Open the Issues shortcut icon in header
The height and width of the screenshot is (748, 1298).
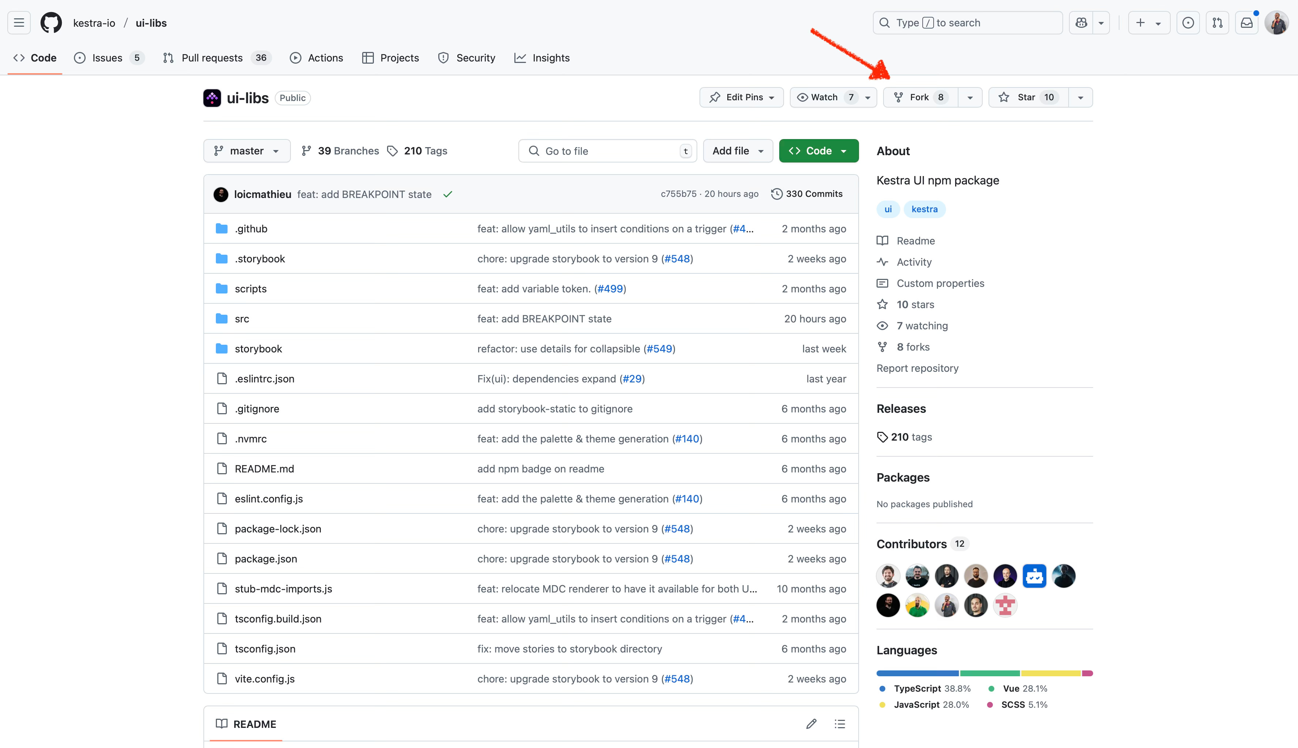[1188, 23]
